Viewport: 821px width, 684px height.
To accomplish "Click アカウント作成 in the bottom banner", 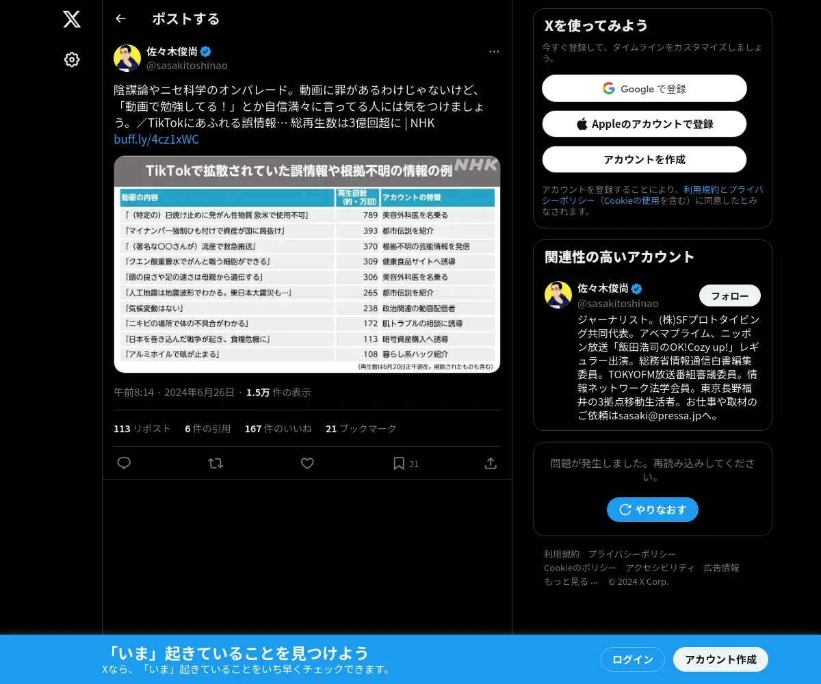I will (721, 659).
